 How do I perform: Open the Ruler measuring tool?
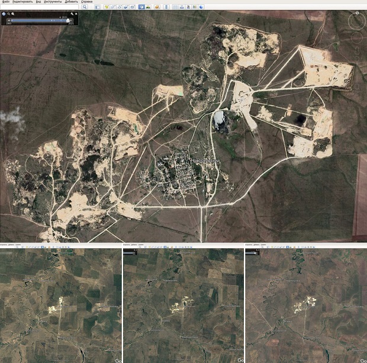click(166, 7)
